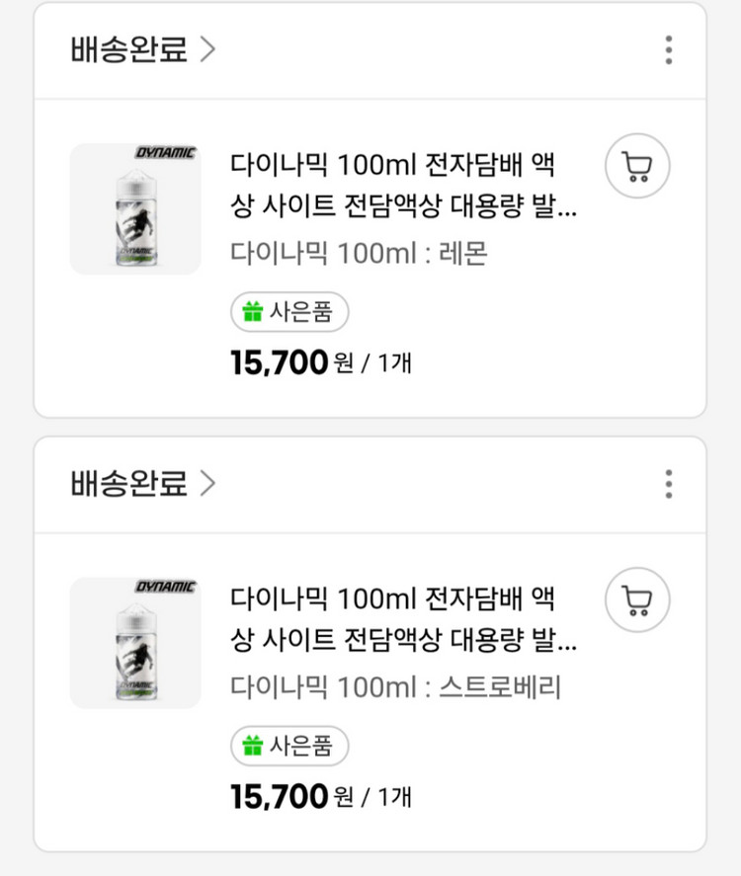741x876 pixels.
Task: Click the green gift icon on the 스트로베리 order
Action: tap(252, 747)
